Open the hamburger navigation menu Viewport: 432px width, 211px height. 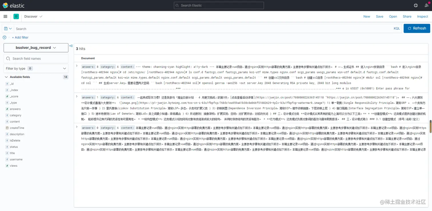(5, 16)
